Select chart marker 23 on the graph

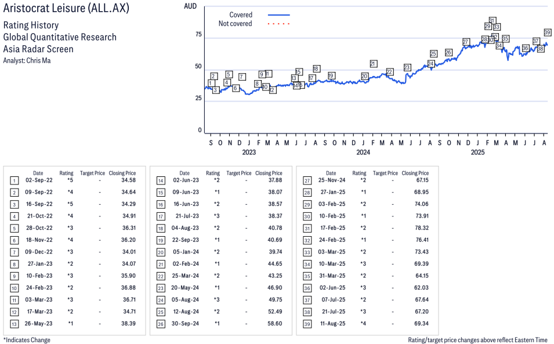tap(407, 67)
